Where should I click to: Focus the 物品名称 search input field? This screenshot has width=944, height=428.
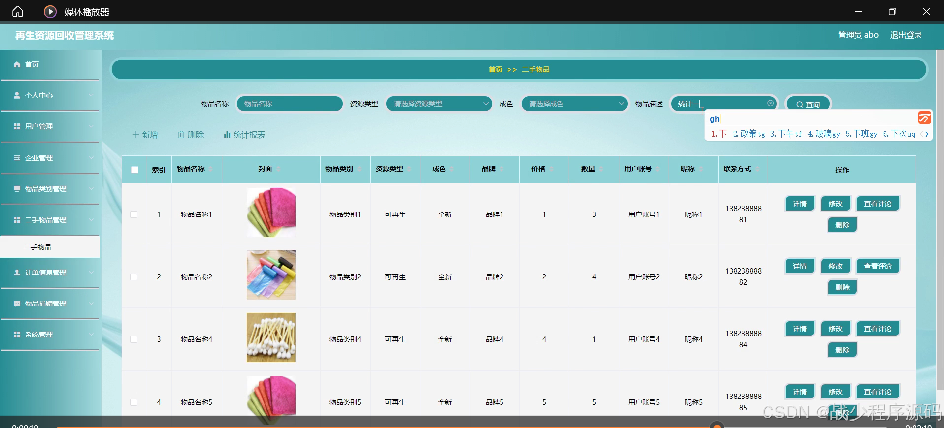coord(290,104)
